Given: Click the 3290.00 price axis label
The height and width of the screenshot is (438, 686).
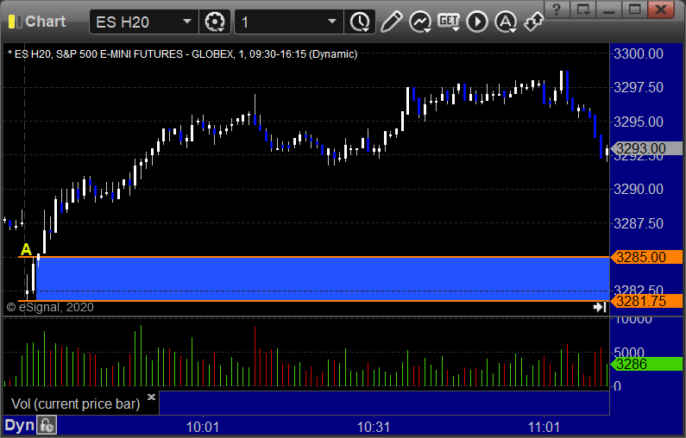Looking at the screenshot, I should (639, 190).
